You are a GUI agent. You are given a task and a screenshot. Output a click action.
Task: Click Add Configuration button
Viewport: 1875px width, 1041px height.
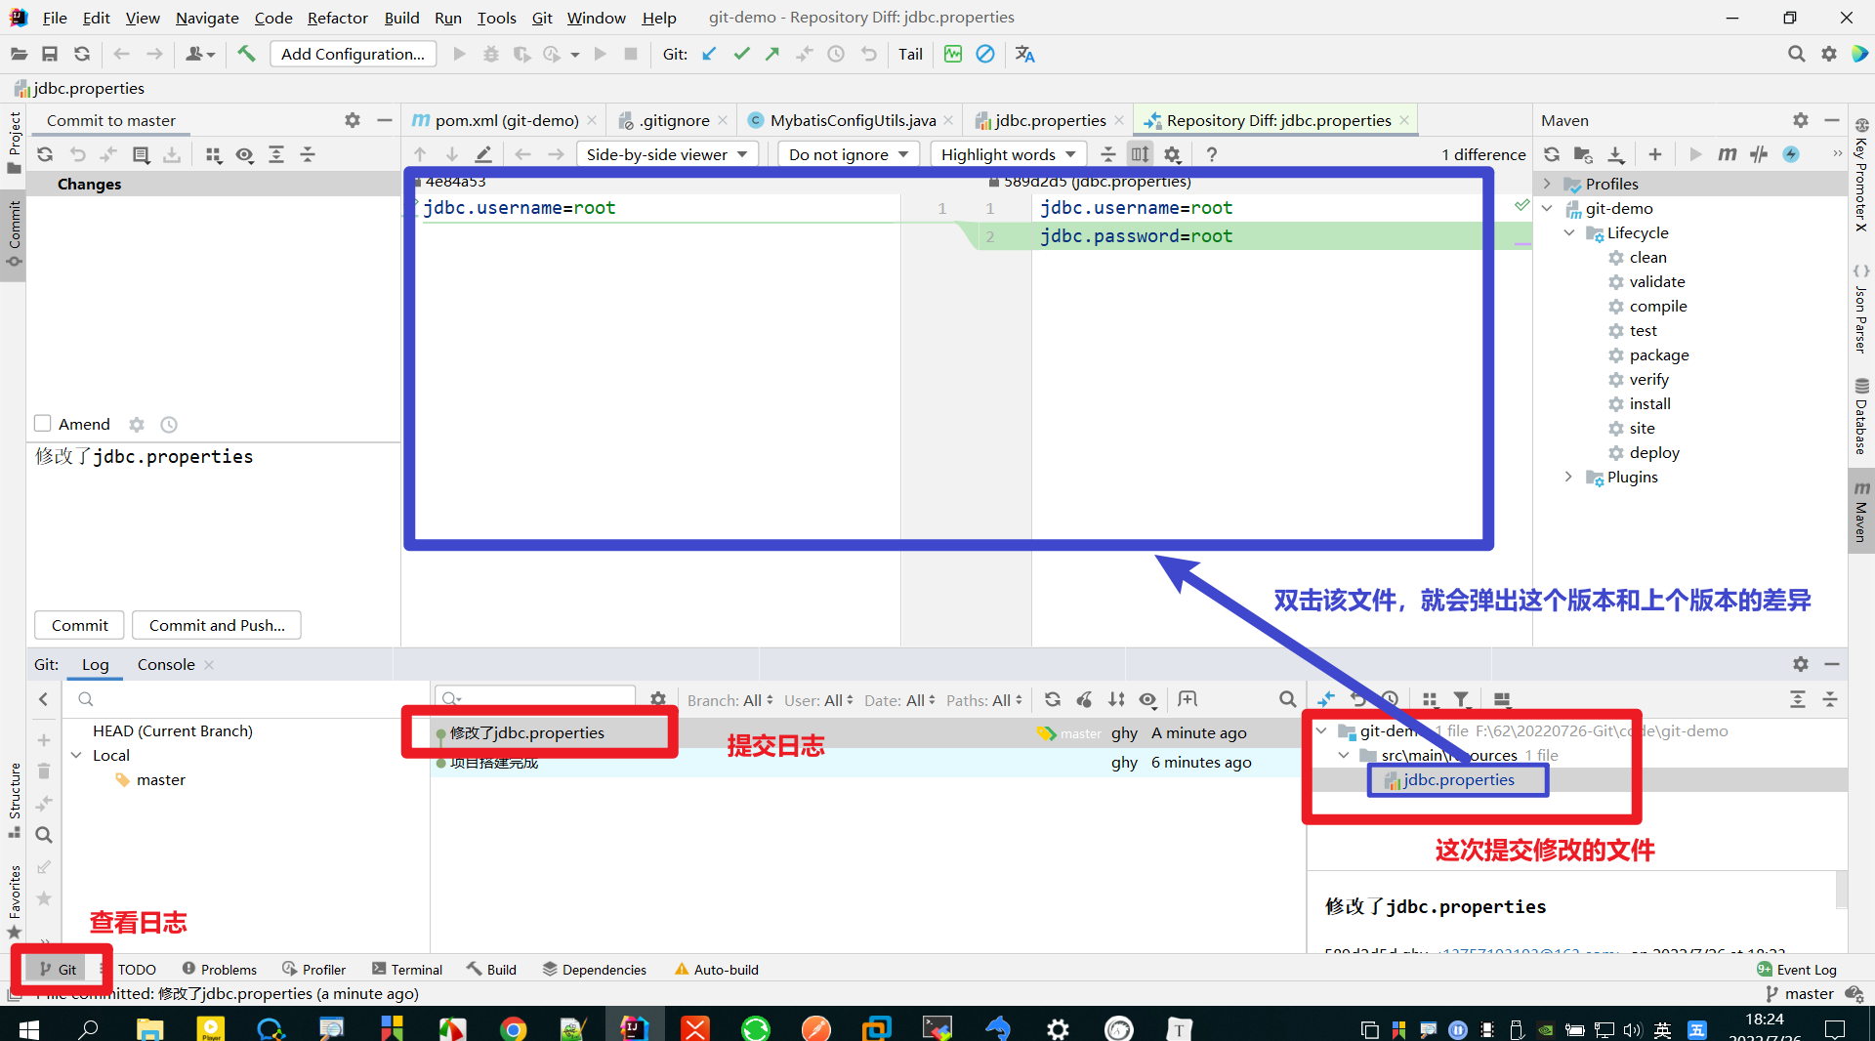[353, 55]
